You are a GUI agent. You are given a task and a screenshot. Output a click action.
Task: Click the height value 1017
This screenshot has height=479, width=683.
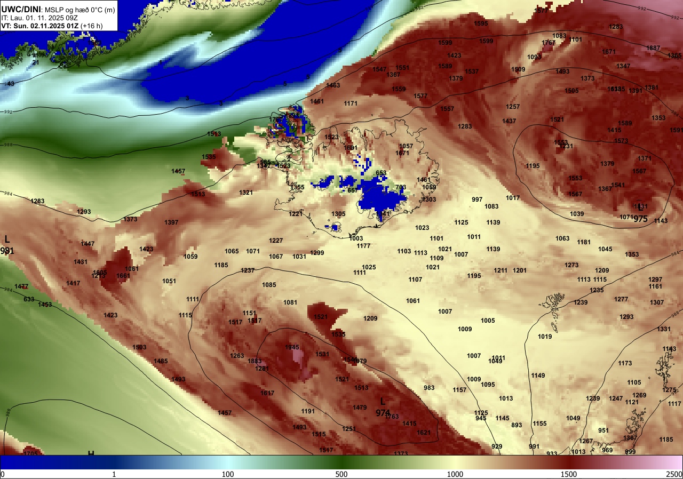point(513,198)
